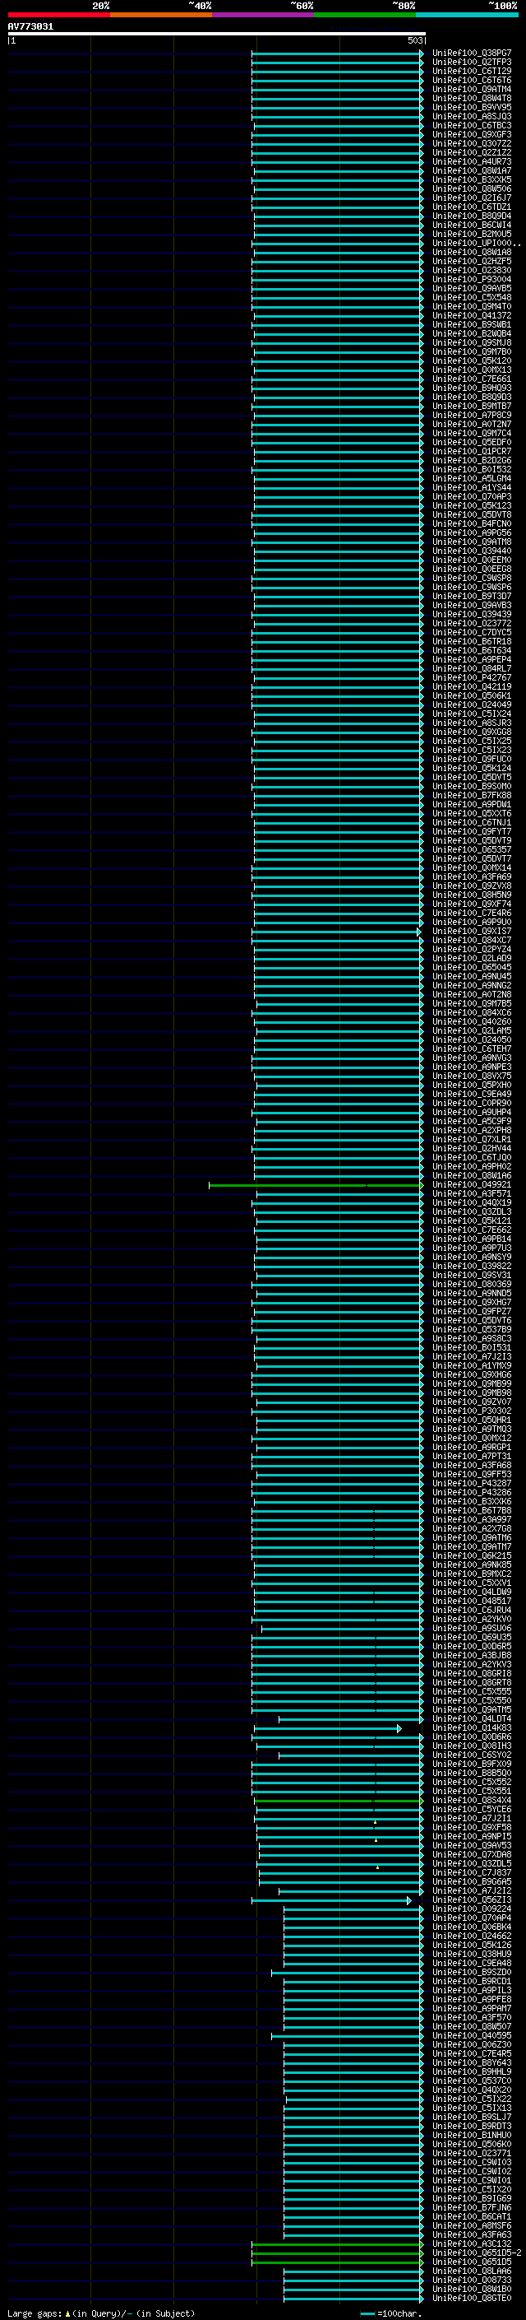Select the query name AV773031
526x2320 pixels.
30,26
